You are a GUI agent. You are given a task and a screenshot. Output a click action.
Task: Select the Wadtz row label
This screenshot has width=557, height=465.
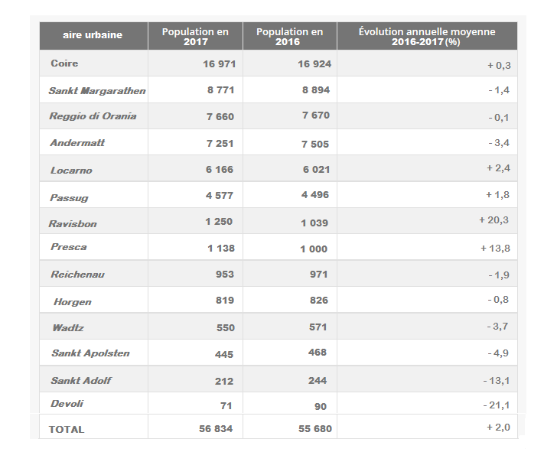click(x=67, y=327)
